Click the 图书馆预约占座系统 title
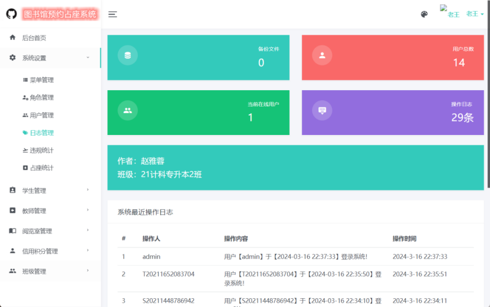The width and height of the screenshot is (490, 307). tap(60, 14)
